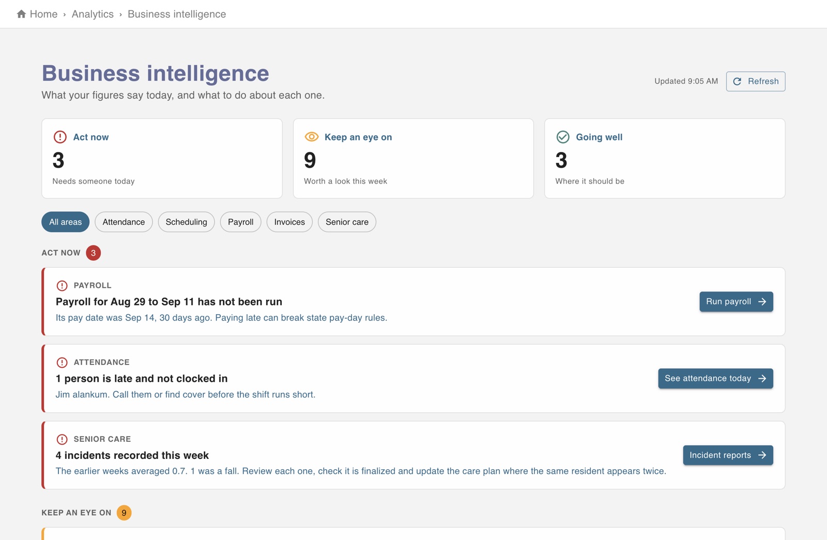Click the Updated 9:05 AM text
Image resolution: width=827 pixels, height=540 pixels.
[686, 81]
